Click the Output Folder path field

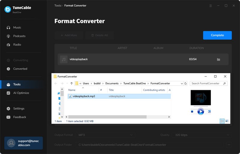[149, 145]
